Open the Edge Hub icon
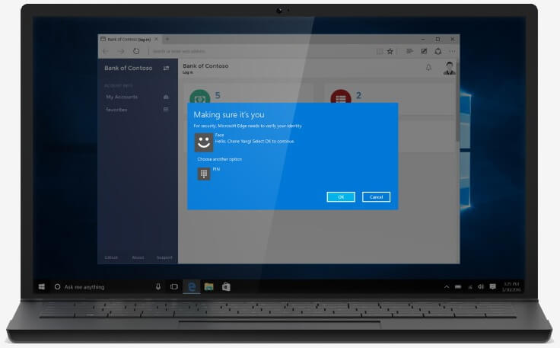 409,51
